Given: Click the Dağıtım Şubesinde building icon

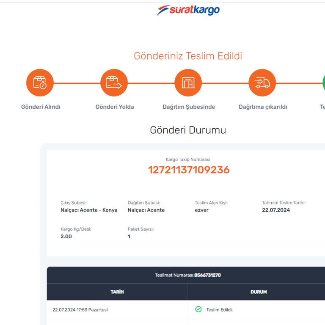Looking at the screenshot, I should (x=188, y=83).
